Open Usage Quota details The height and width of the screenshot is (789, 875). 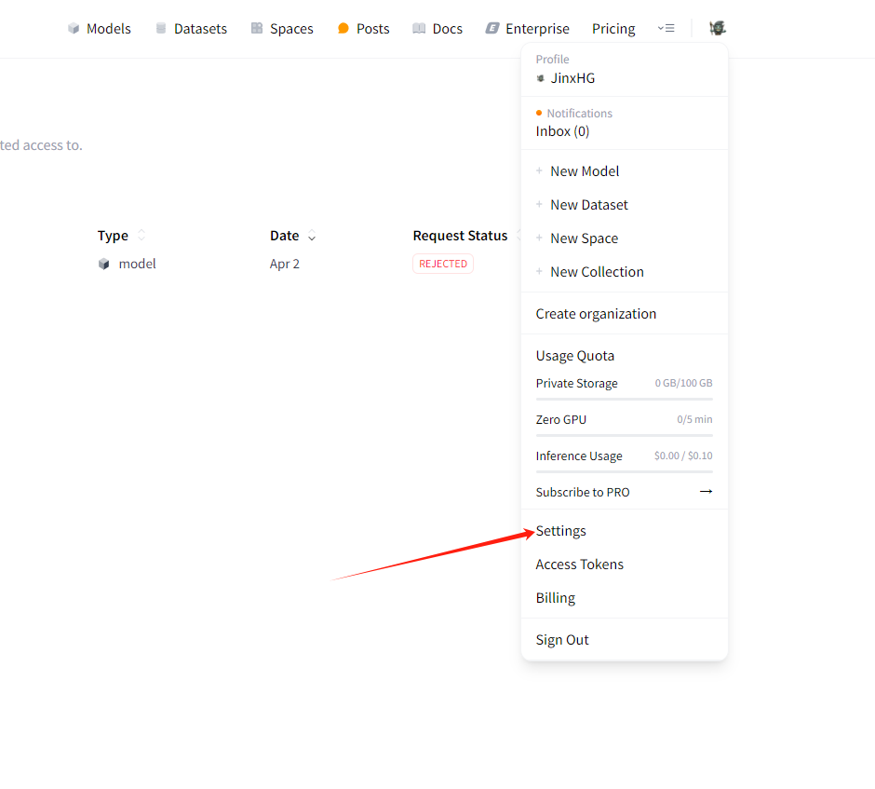coord(574,356)
